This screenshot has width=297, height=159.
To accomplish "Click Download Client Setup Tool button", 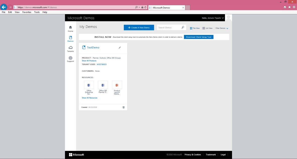I will coord(199,37).
